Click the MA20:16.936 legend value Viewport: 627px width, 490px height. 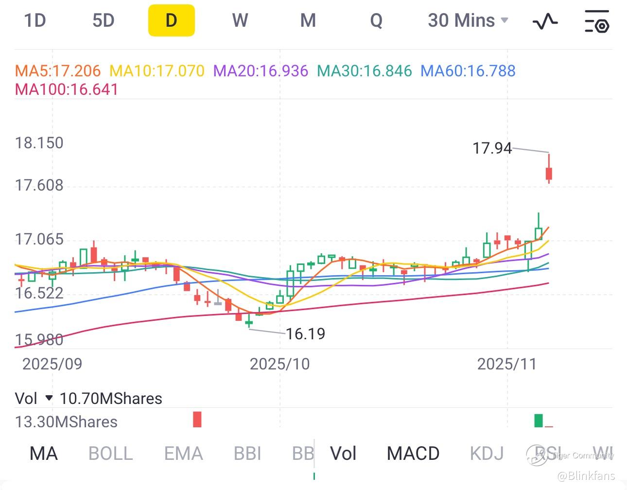click(261, 71)
